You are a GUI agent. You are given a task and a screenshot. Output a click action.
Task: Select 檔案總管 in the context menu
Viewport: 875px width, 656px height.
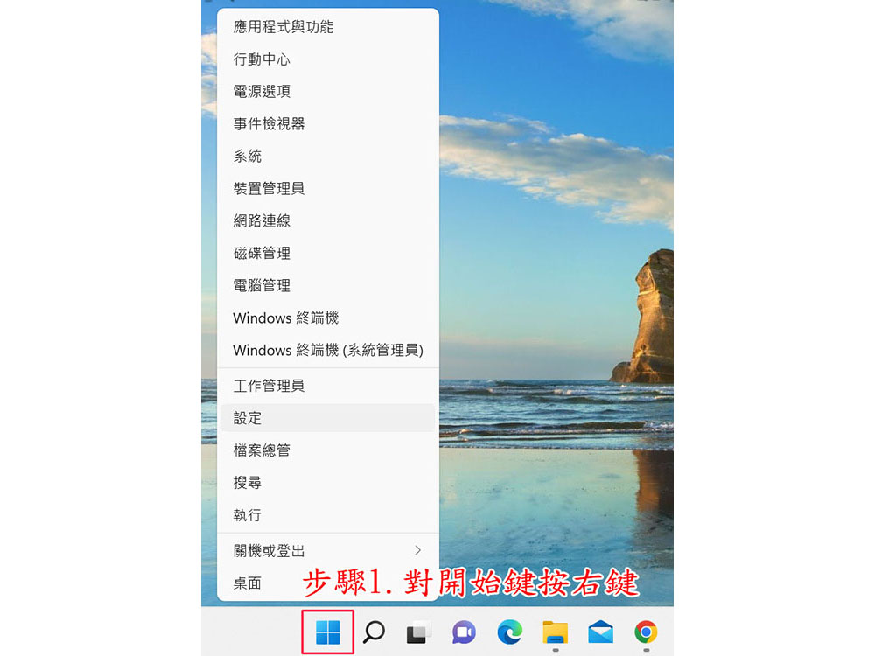pyautogui.click(x=262, y=450)
